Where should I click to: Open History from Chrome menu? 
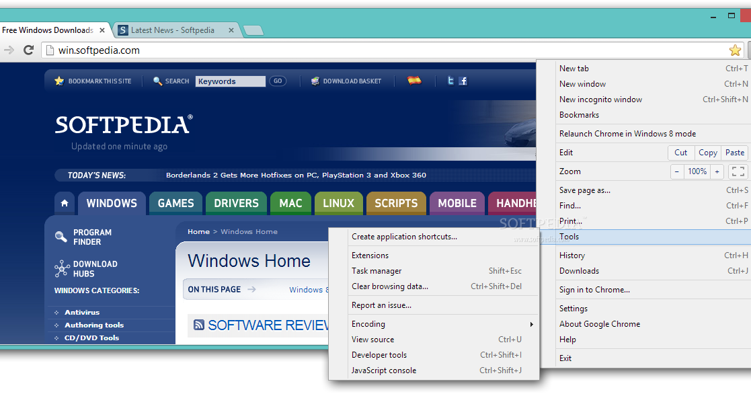[x=645, y=255]
